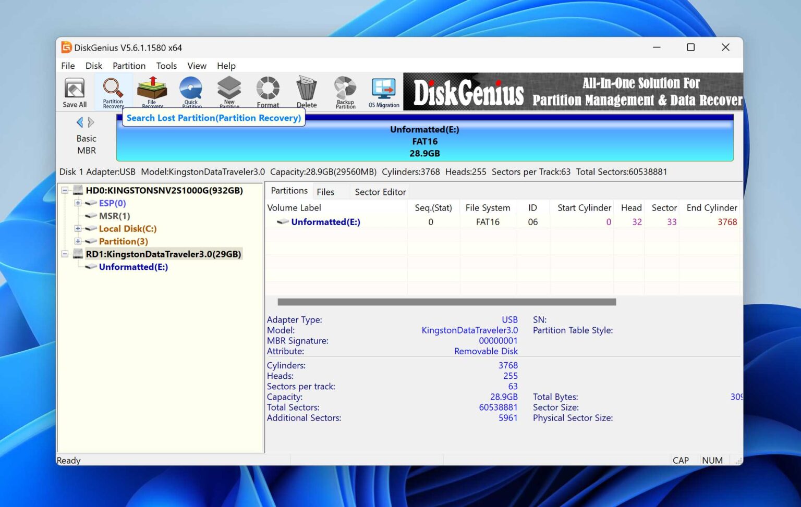
Task: Open the File Recovery tool
Action: coord(152,91)
